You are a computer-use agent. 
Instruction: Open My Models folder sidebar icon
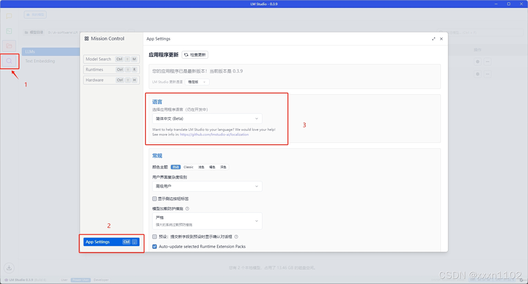pyautogui.click(x=9, y=46)
